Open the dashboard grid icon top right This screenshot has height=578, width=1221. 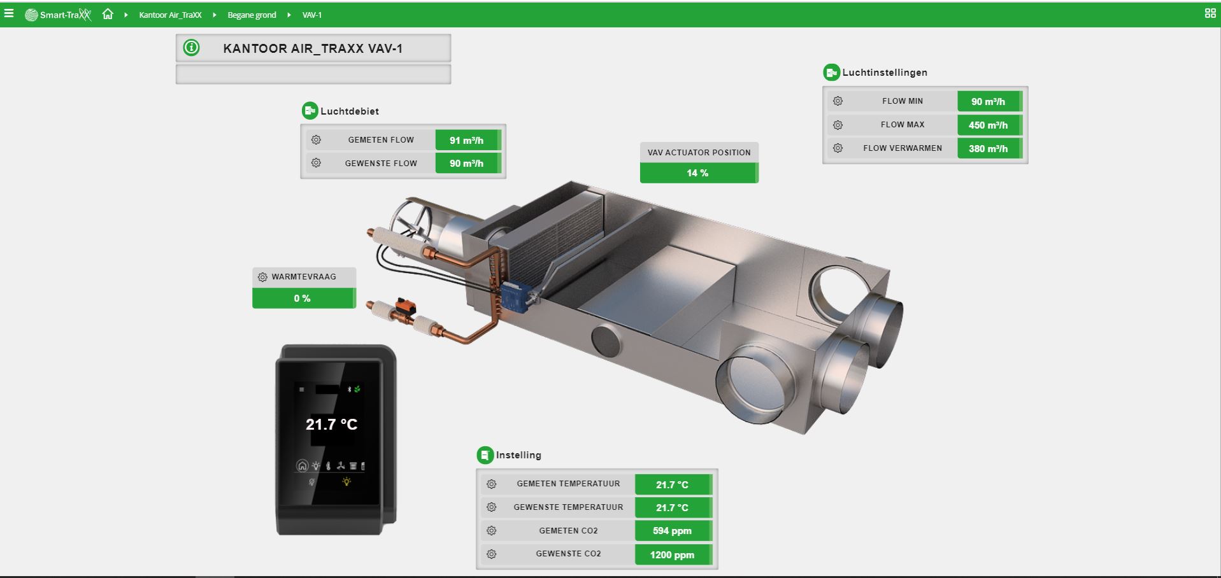pyautogui.click(x=1210, y=13)
